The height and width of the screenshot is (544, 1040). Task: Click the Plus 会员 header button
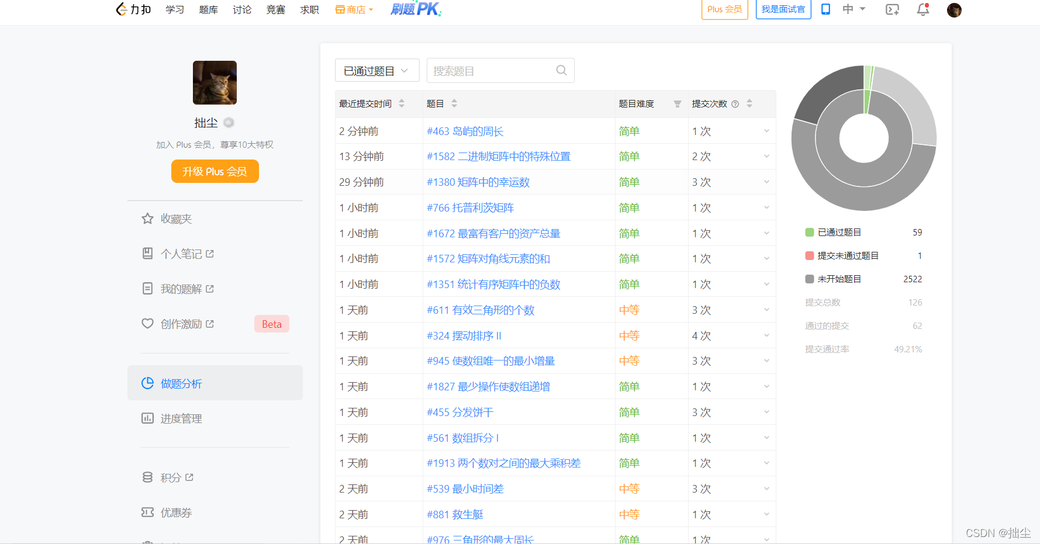coord(725,9)
